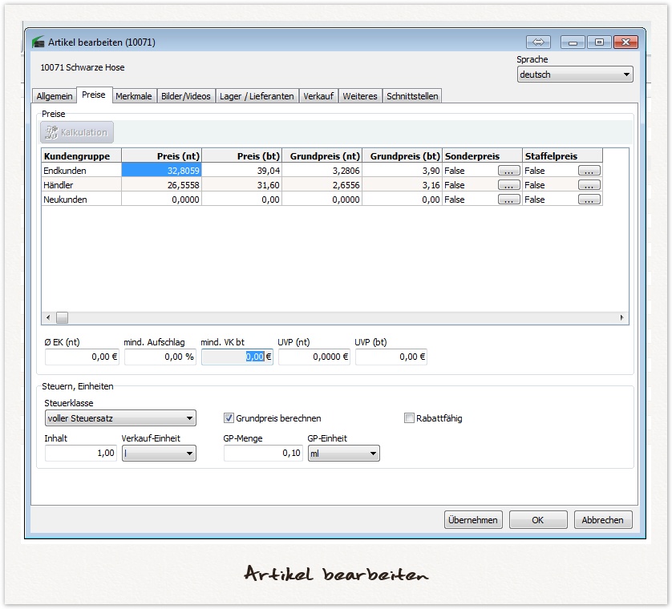Open the Lager / Lieferanten tab
The height and width of the screenshot is (609, 672).
pyautogui.click(x=257, y=96)
